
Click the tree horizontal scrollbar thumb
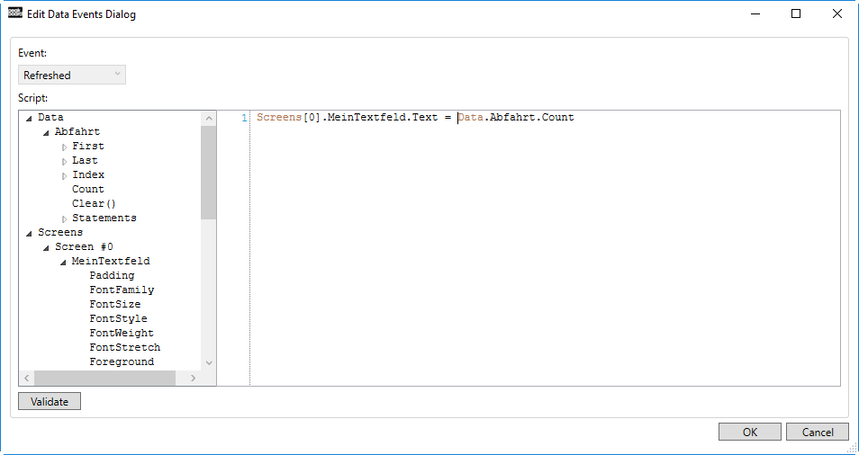[x=104, y=378]
